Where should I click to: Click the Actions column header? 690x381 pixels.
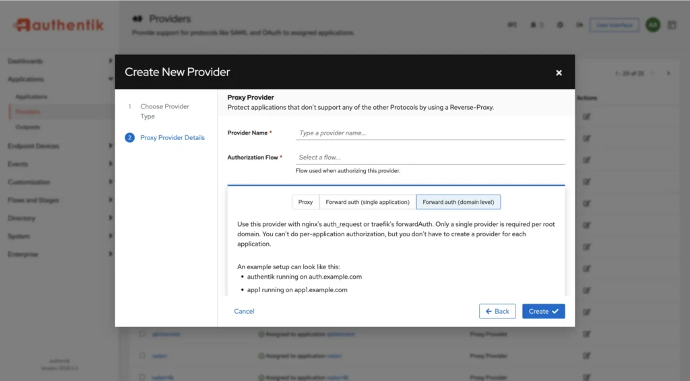[x=587, y=98]
